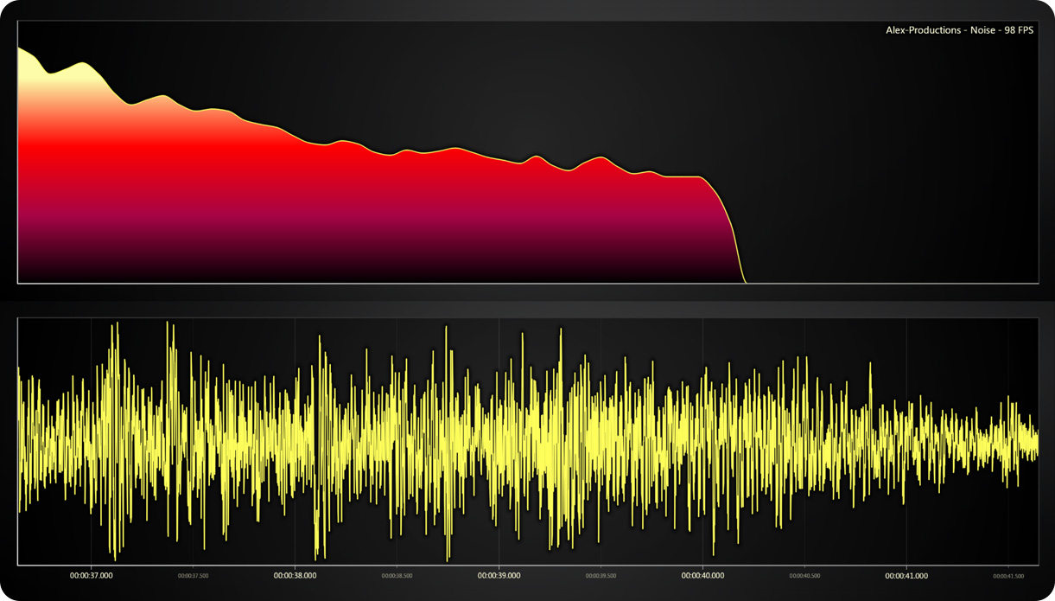Click the 00:00:40.000 time axis label

click(x=702, y=575)
